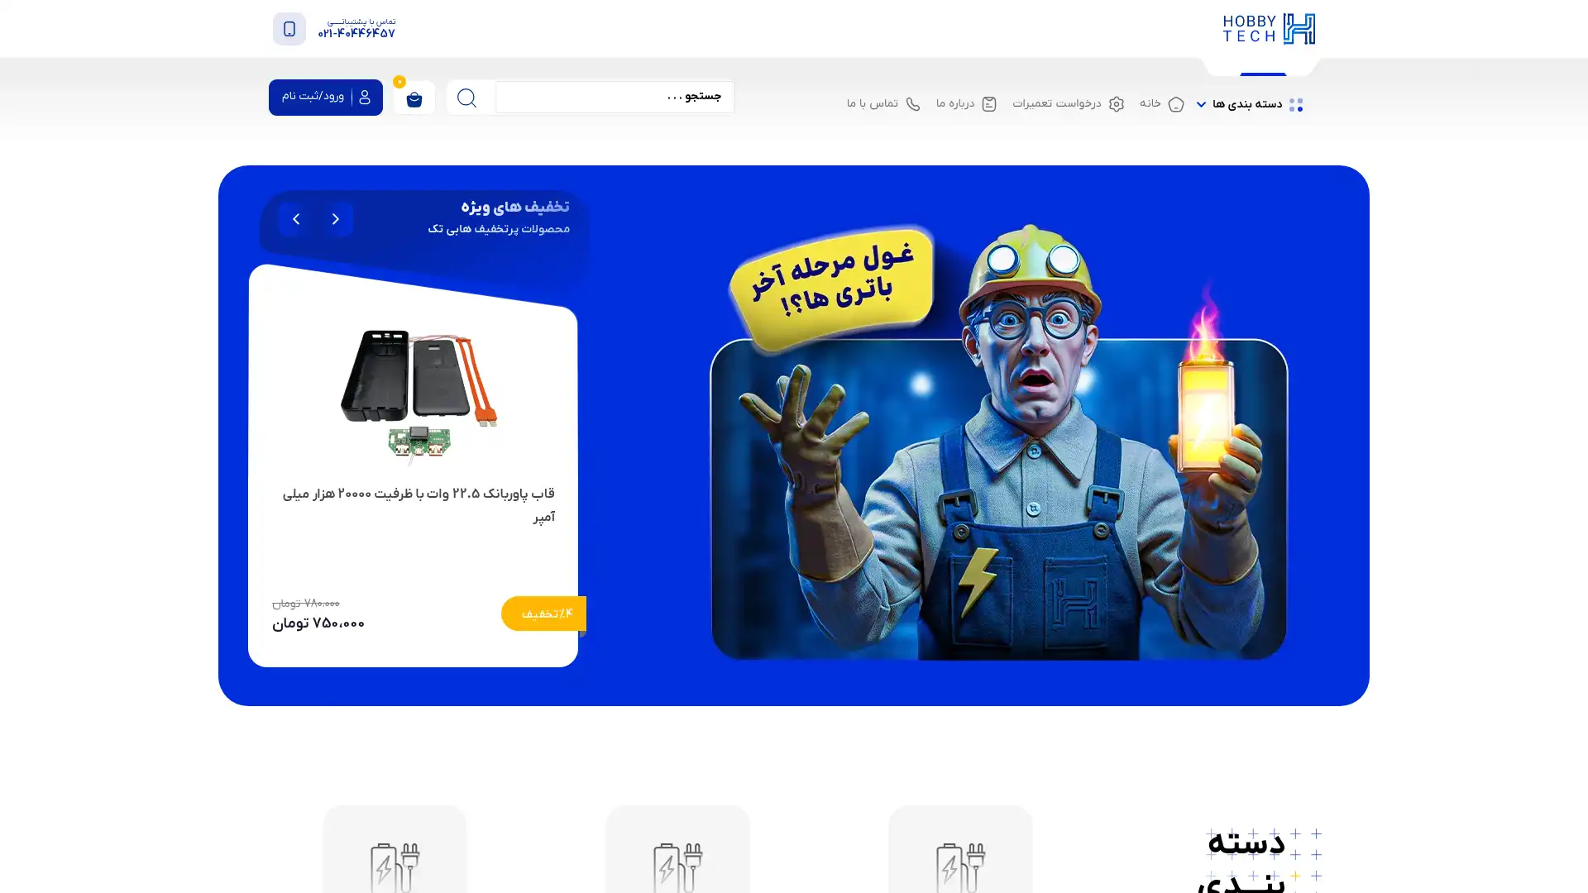1588x893 pixels.
Task: Click the battery boss hero banner
Action: click(998, 442)
